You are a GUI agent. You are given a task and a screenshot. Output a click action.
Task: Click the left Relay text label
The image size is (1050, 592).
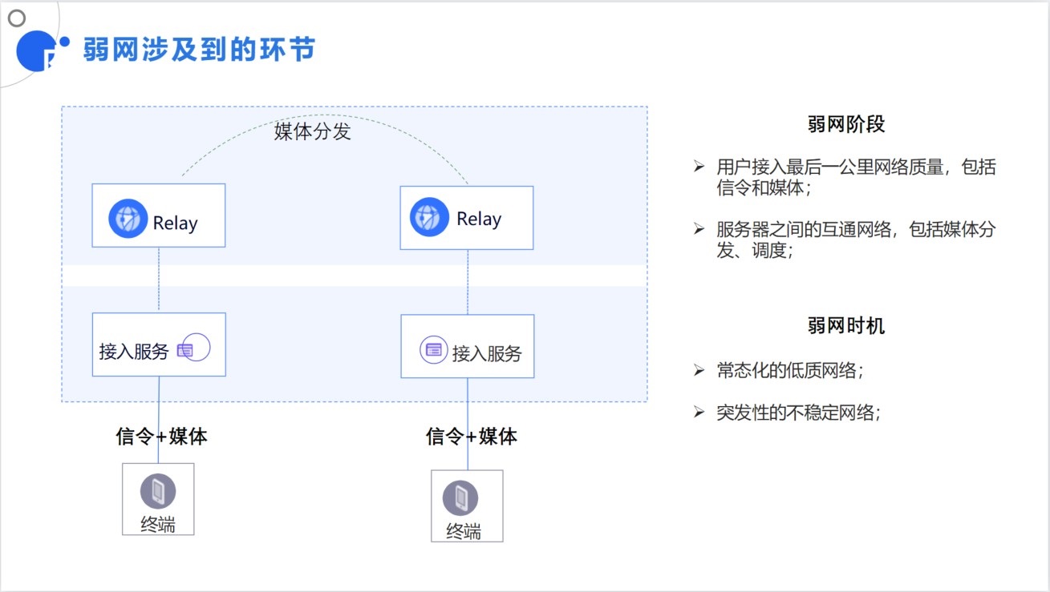(x=175, y=223)
